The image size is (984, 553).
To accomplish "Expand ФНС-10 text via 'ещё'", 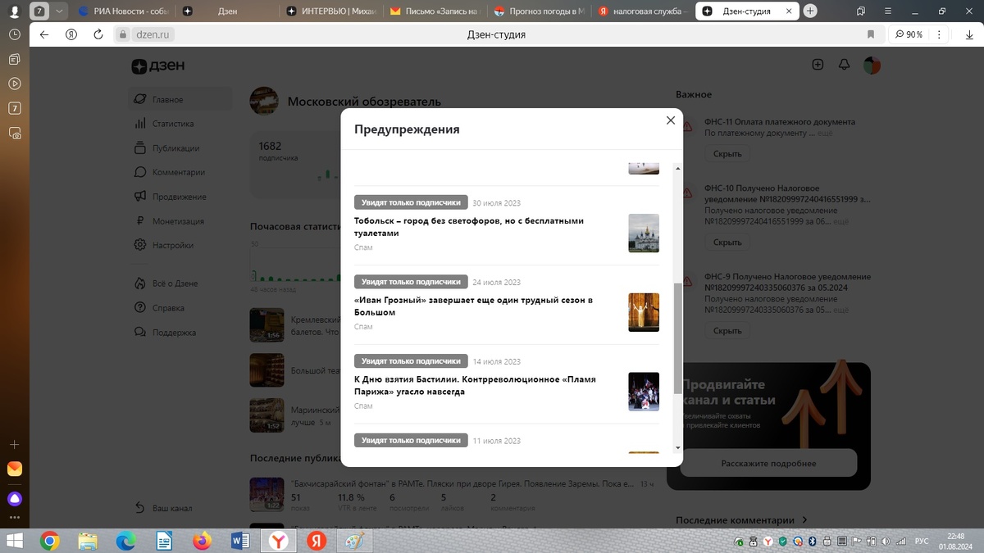I will click(839, 221).
